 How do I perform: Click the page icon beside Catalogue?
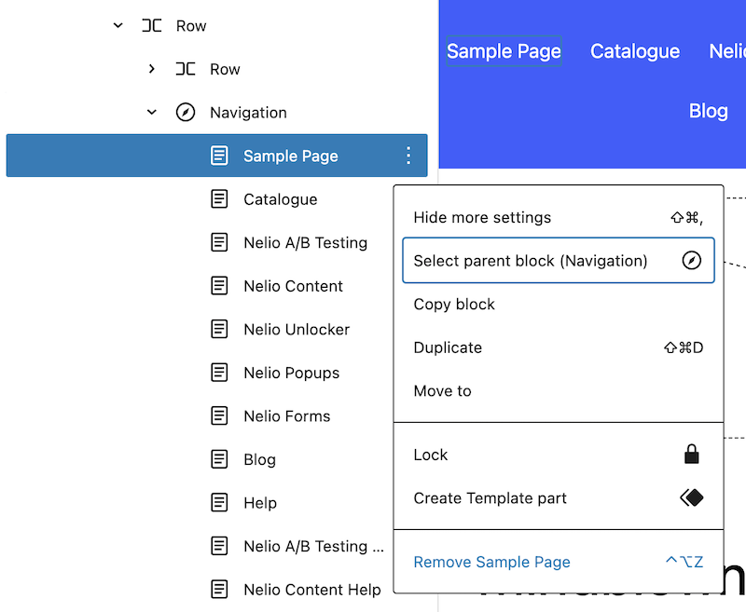[219, 199]
